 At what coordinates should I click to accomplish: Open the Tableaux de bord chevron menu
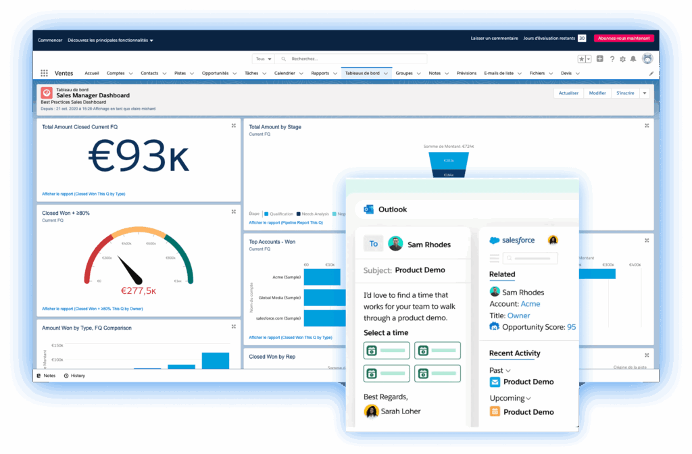[386, 74]
